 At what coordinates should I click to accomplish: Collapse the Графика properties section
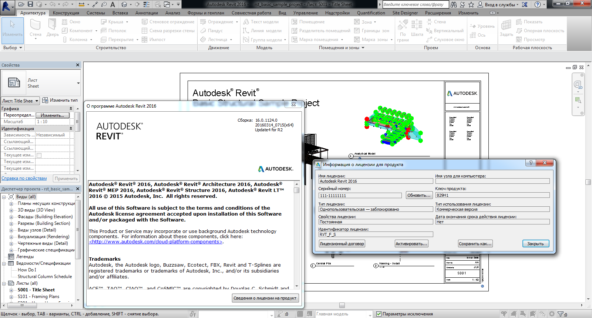point(71,108)
